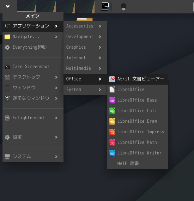The height and width of the screenshot is (201, 194).
Task: Start LibreOffice Impress
Action: coord(138,132)
